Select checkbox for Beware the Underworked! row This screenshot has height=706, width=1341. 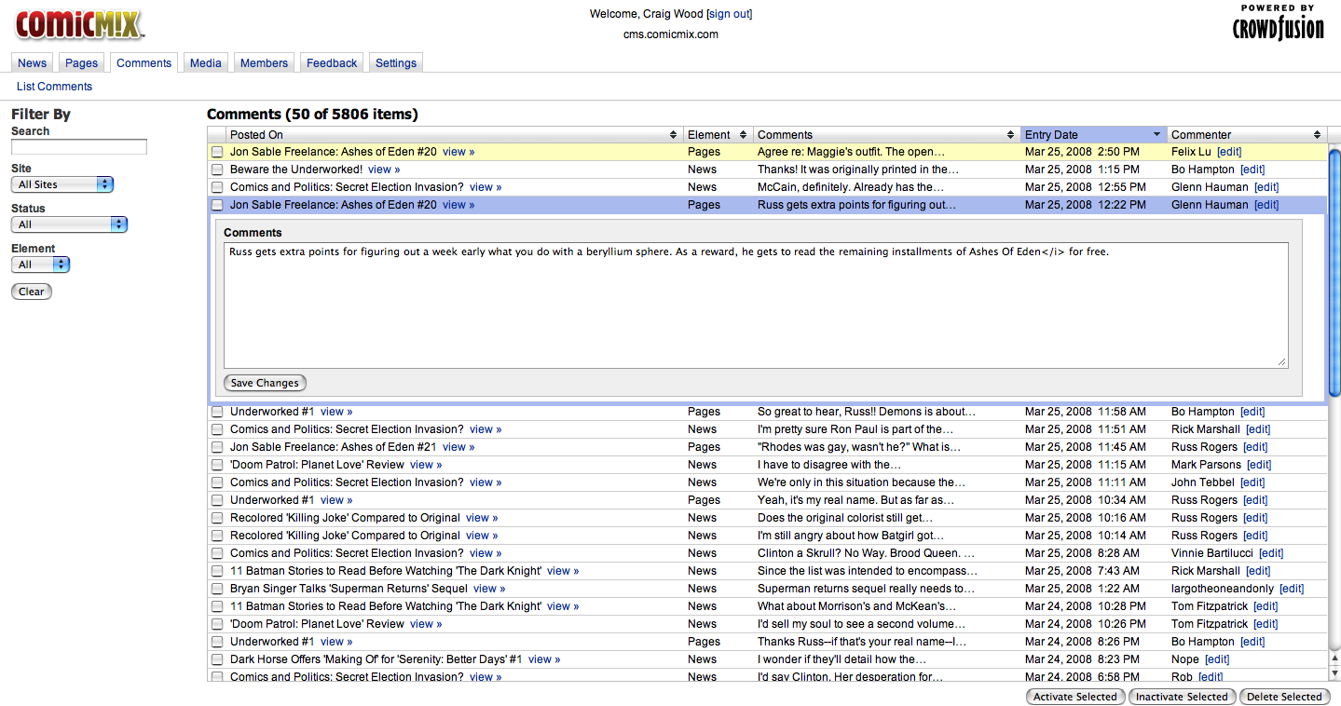coord(216,170)
